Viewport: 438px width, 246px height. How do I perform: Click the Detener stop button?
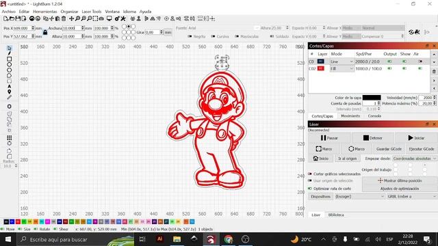(372, 138)
